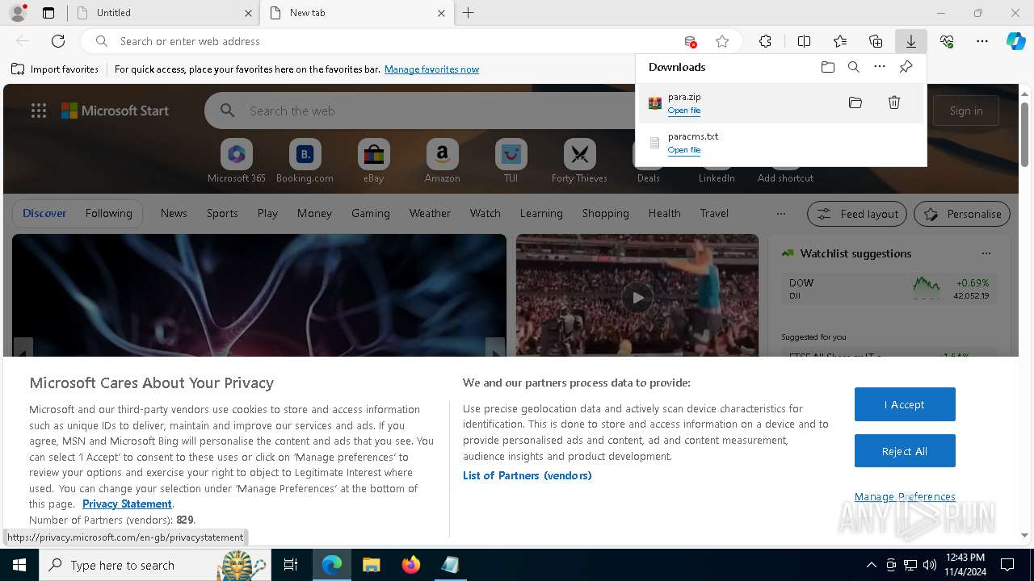1034x581 pixels.
Task: Play the concert video thumbnail
Action: click(637, 298)
